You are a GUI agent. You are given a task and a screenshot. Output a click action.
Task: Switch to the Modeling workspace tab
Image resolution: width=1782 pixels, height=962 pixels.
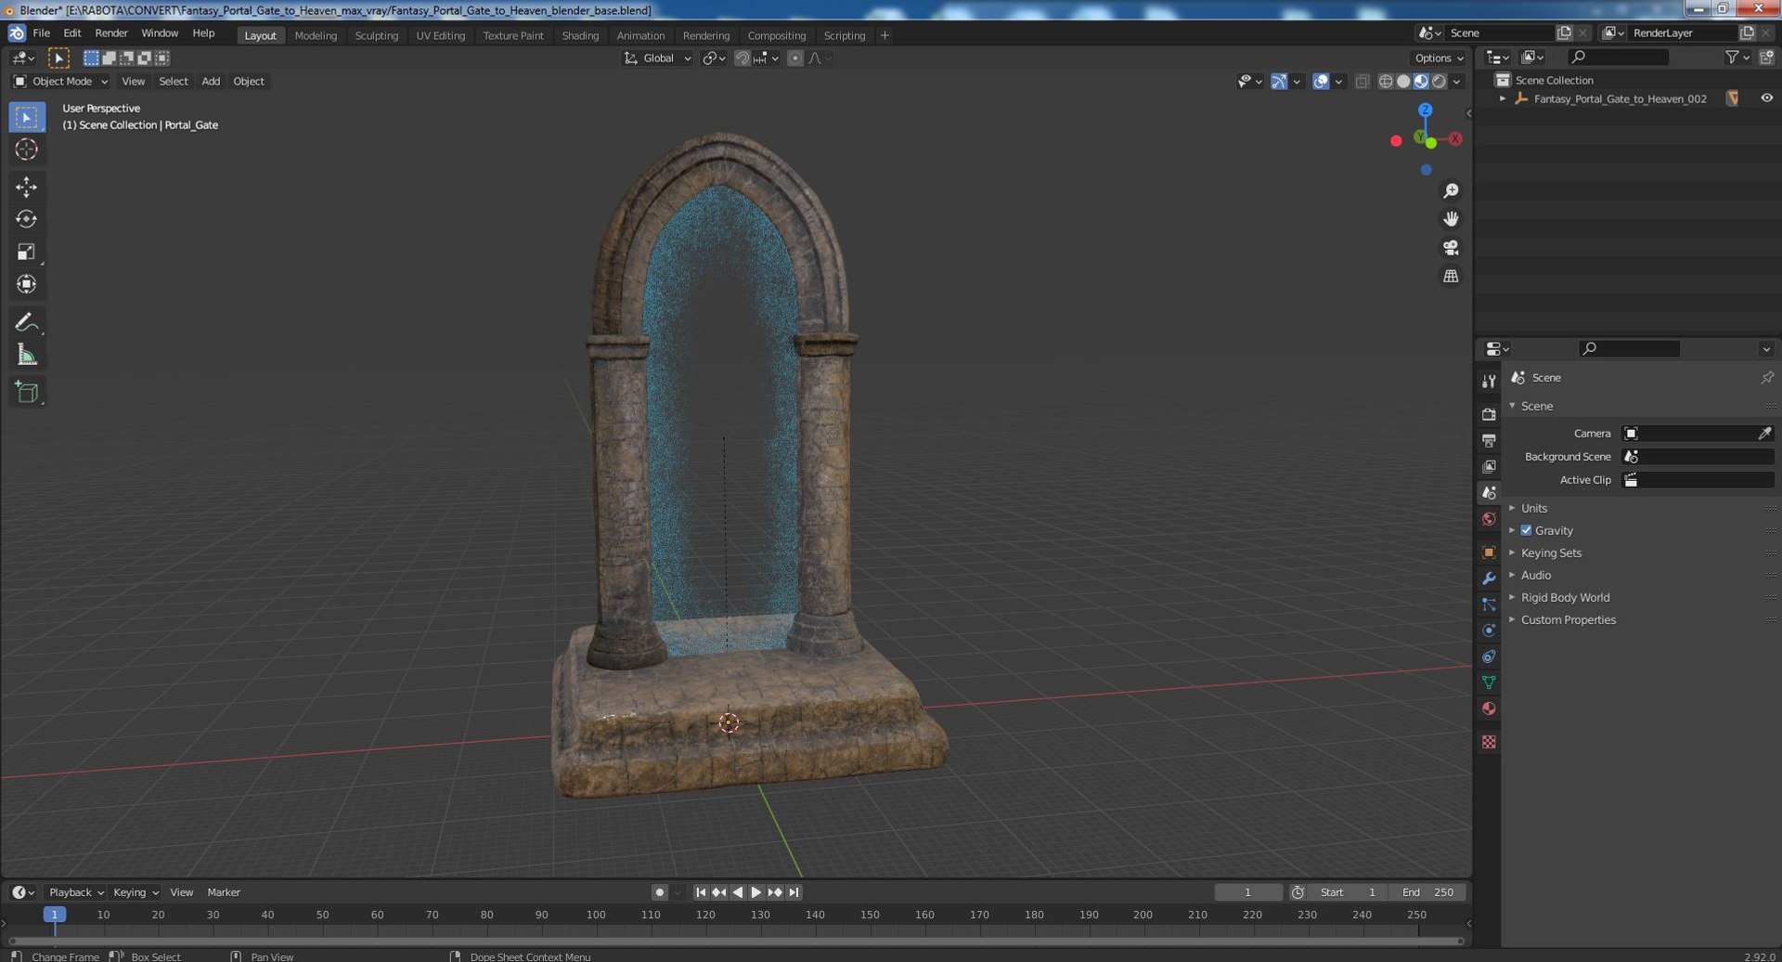tap(316, 35)
